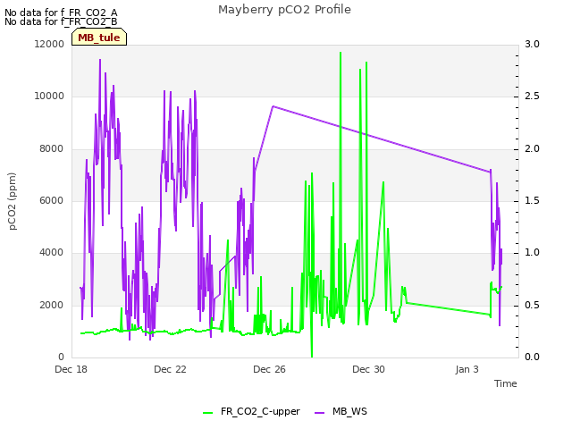Click the tallest green spike near Dec 29
This screenshot has height=429, width=572.
tap(341, 54)
